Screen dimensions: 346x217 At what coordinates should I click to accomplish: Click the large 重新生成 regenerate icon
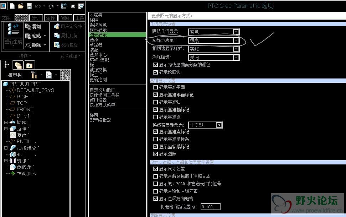point(13,29)
